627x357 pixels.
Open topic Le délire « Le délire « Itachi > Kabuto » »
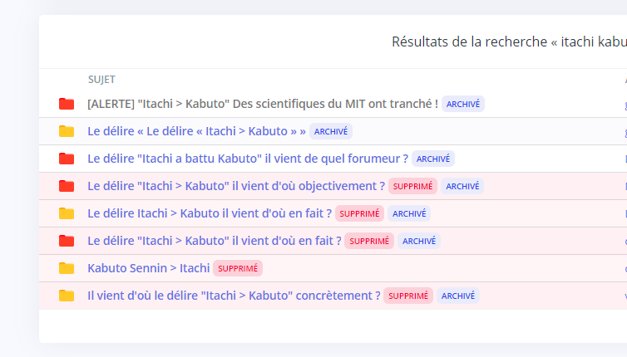click(x=197, y=131)
